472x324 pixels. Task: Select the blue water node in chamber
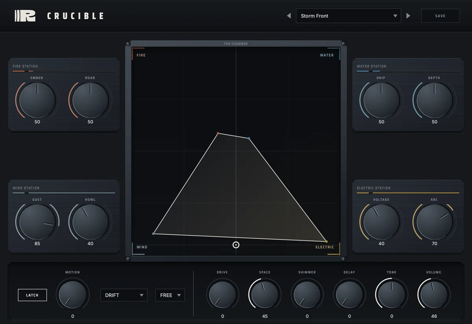(249, 138)
